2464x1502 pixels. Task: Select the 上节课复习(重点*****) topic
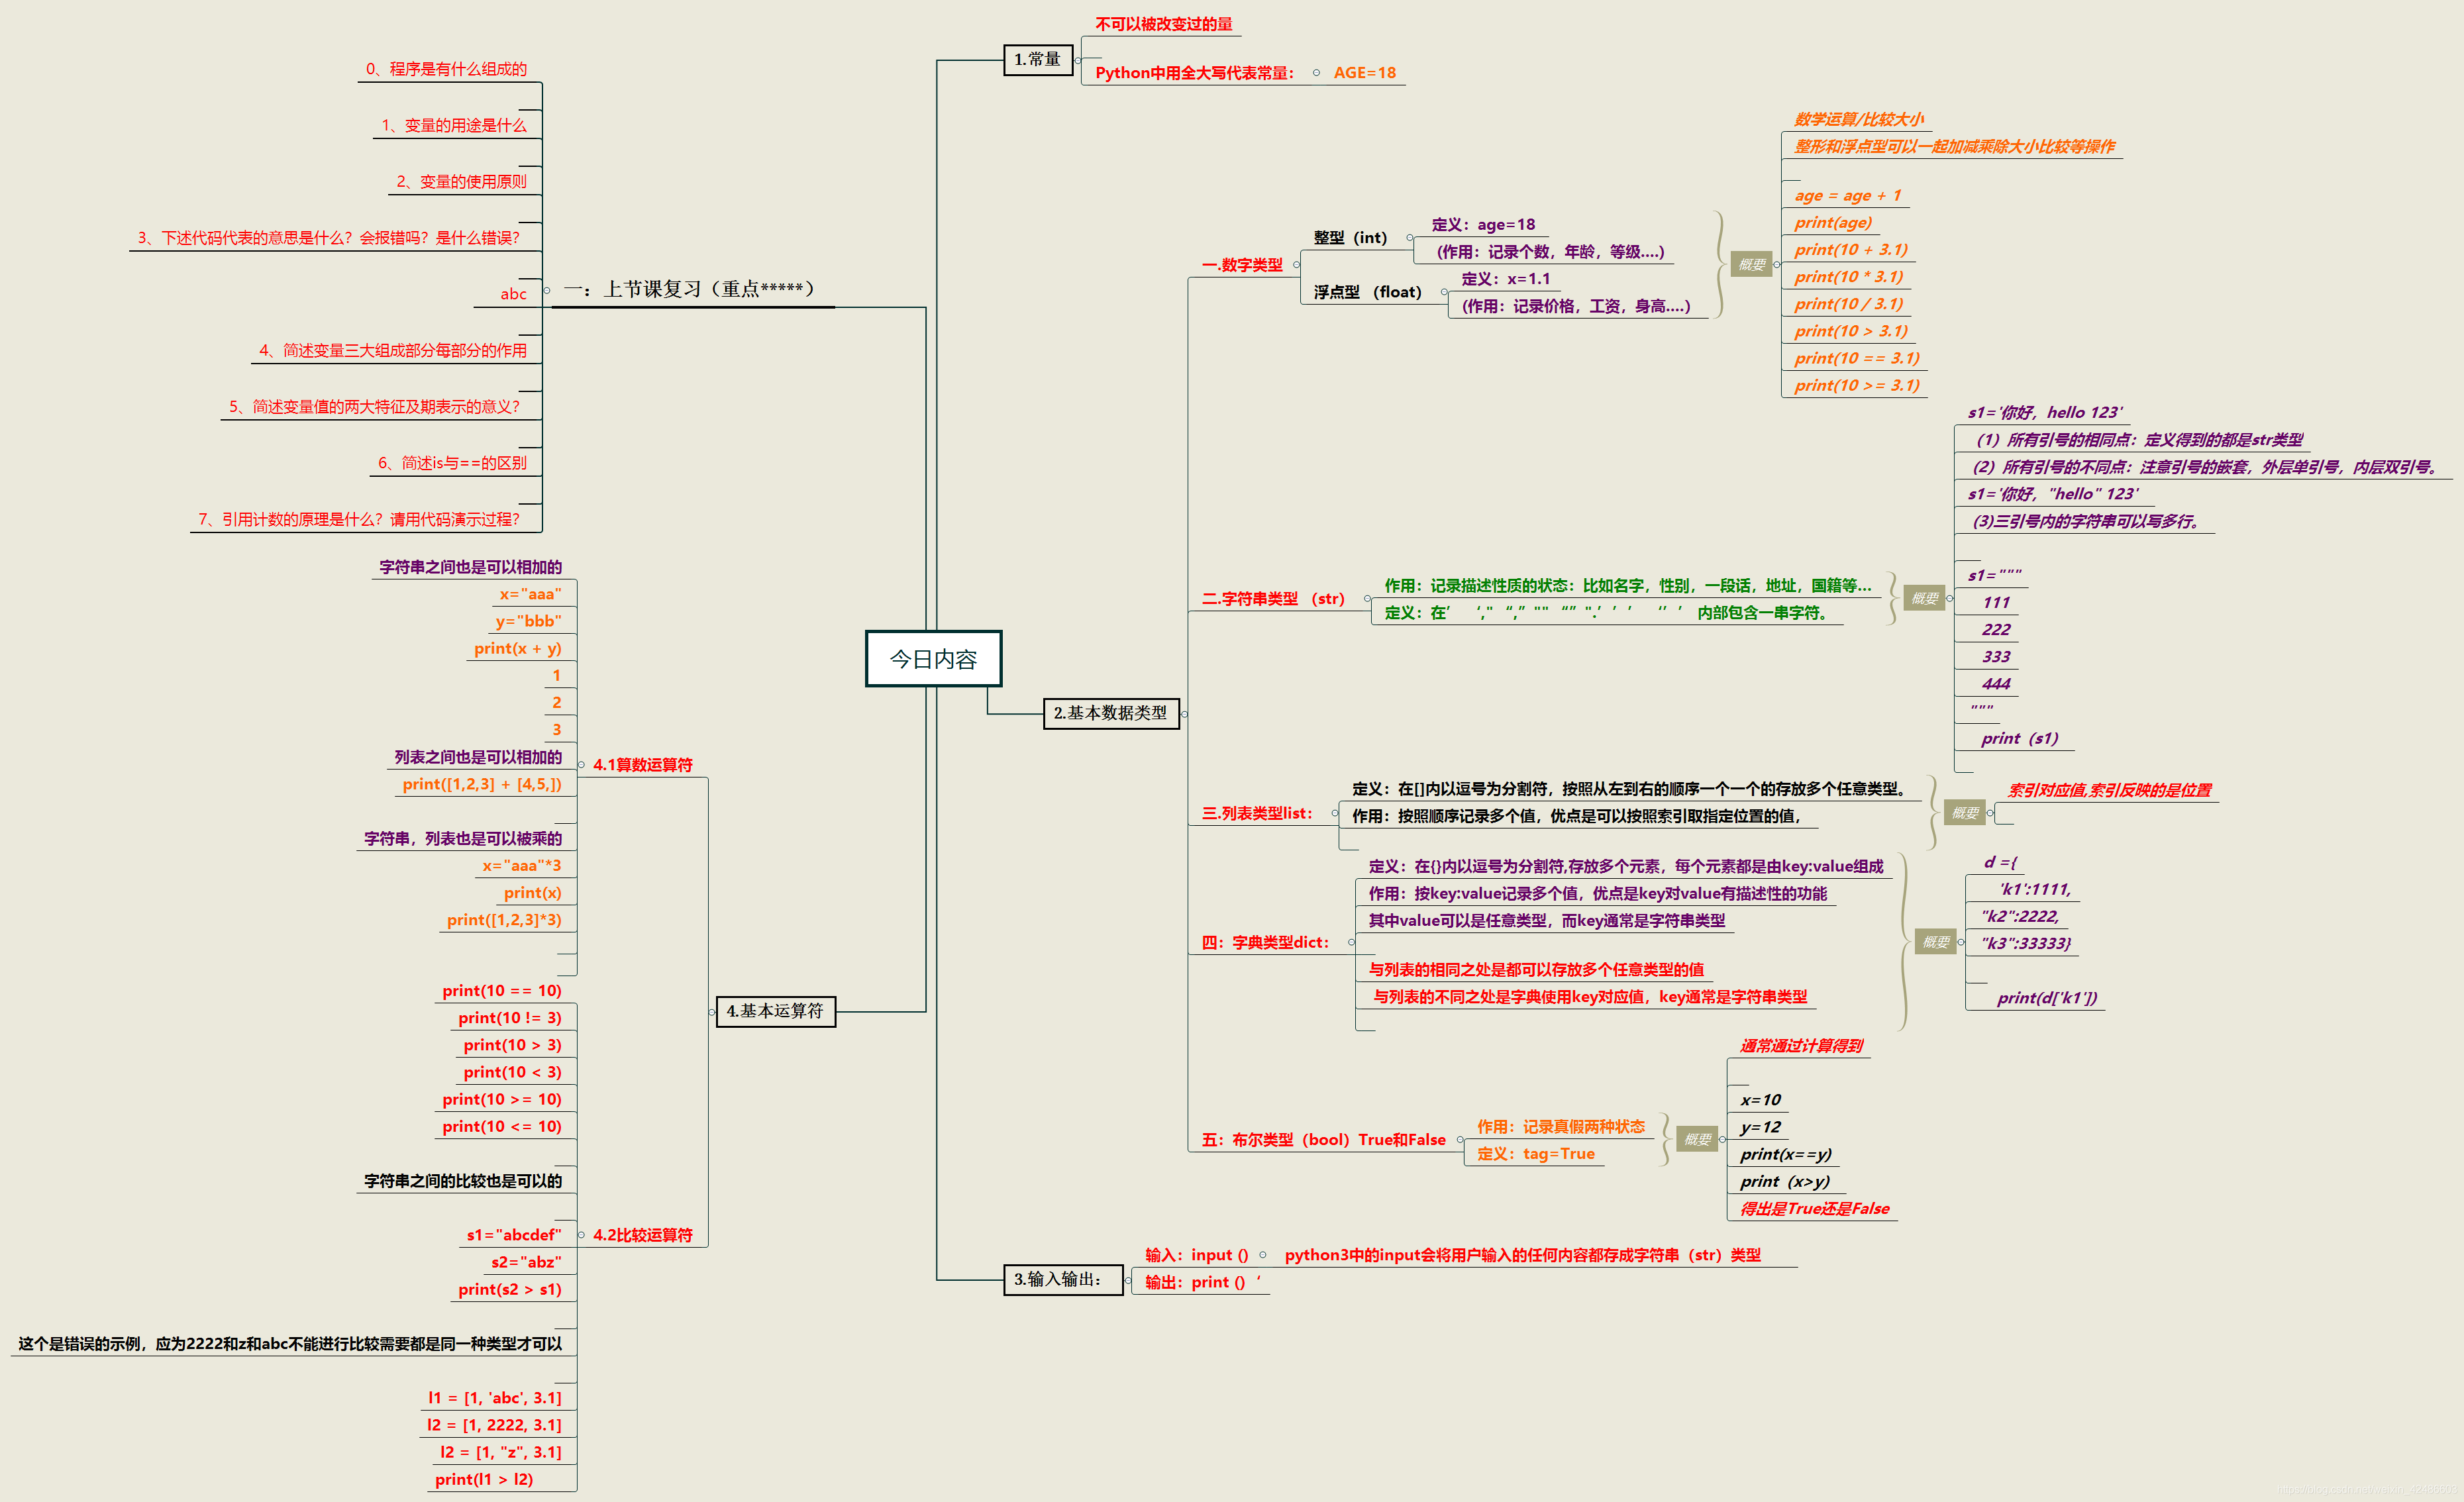[x=691, y=289]
